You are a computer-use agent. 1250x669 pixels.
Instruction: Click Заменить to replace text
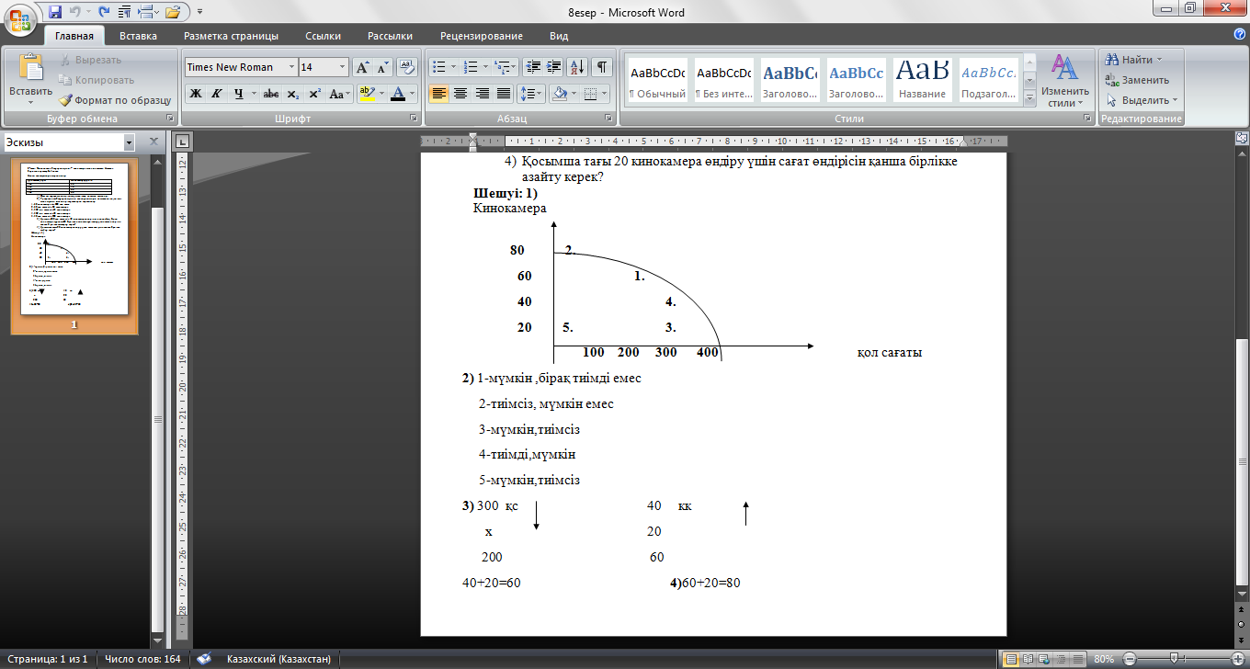[x=1136, y=80]
